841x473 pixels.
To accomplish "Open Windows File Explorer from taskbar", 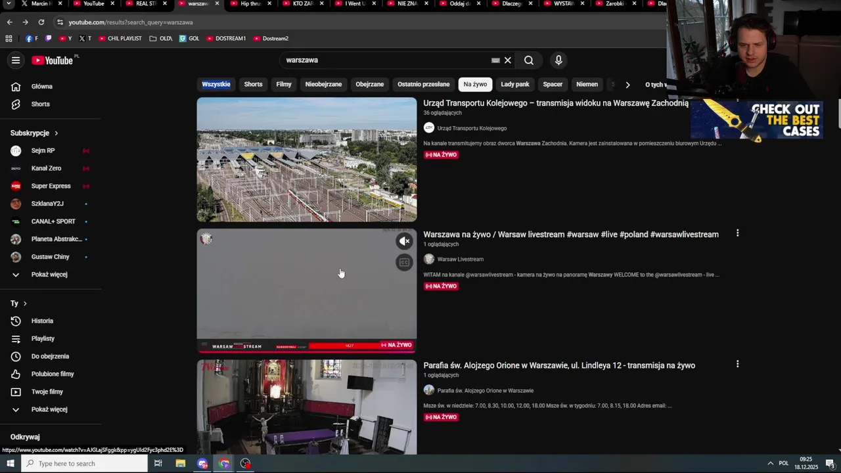I will pos(181,464).
